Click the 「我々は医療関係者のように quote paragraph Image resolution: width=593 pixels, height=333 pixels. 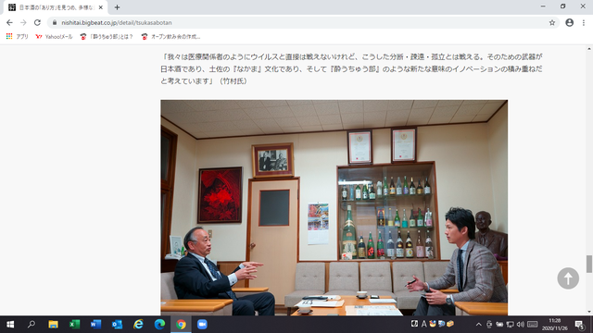pyautogui.click(x=352, y=68)
